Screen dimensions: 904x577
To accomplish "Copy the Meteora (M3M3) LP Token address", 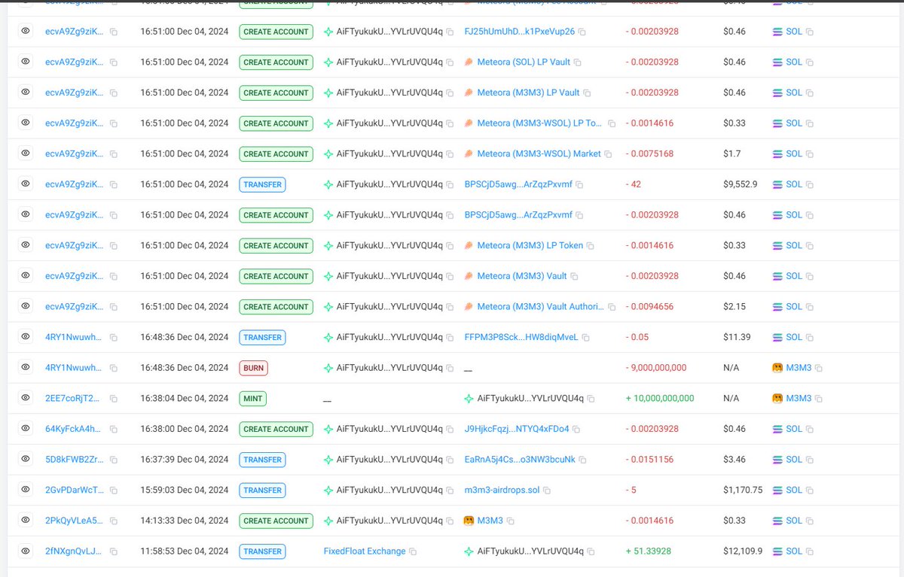I will 591,246.
